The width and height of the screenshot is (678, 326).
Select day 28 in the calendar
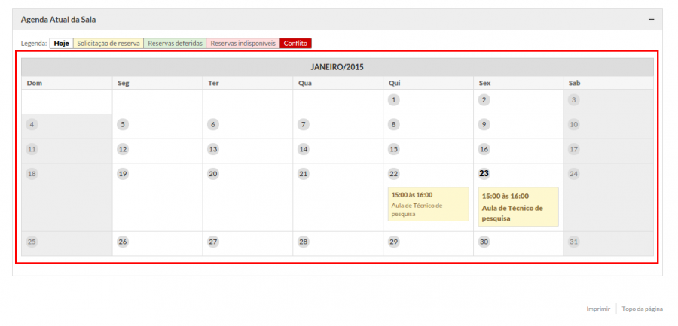tap(304, 242)
